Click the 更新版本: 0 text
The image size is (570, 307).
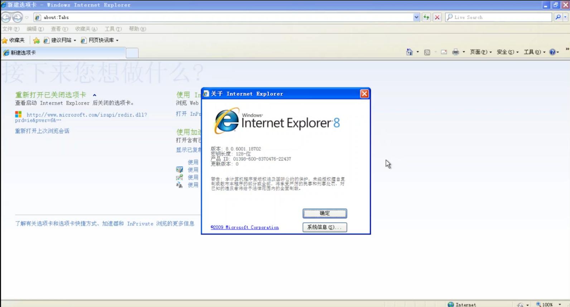point(224,164)
